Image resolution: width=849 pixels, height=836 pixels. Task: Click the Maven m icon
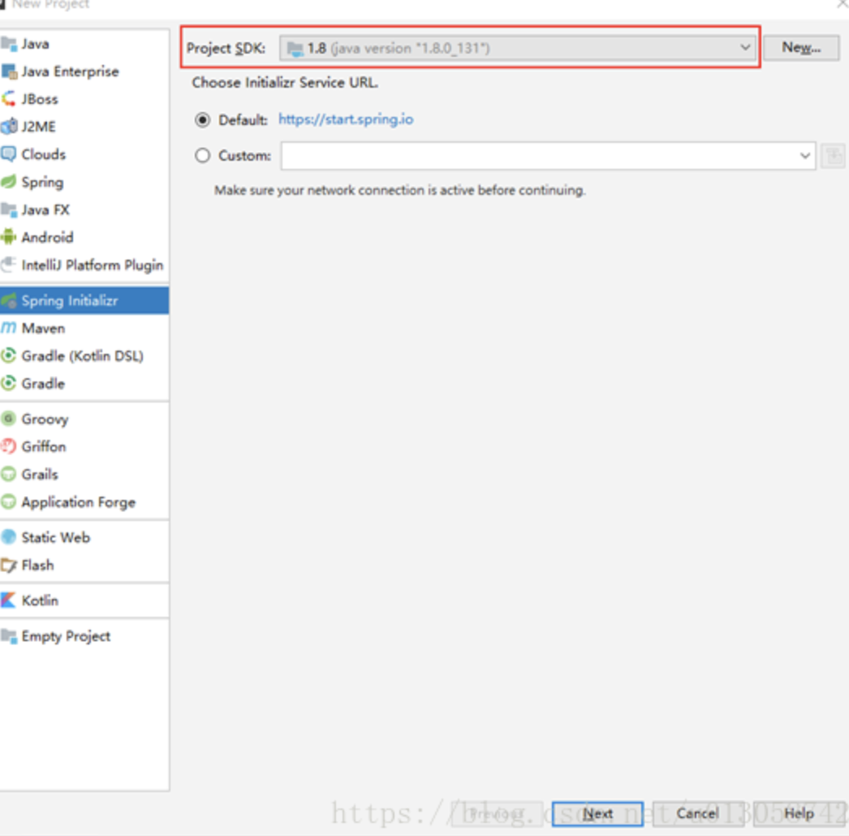[x=9, y=328]
